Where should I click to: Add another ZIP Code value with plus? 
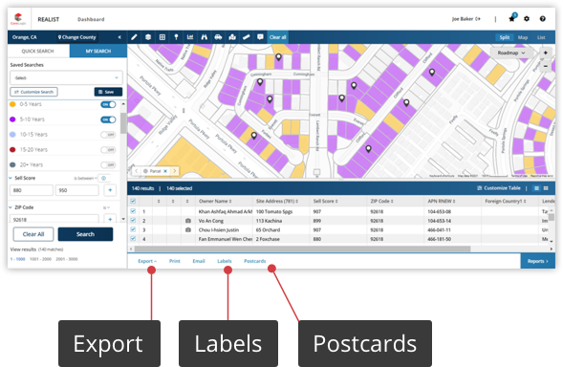point(110,219)
